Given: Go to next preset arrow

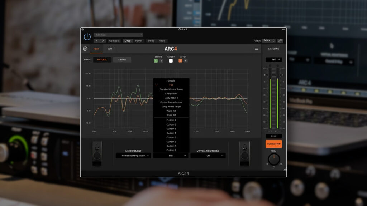Looking at the screenshot, I should pos(103,41).
